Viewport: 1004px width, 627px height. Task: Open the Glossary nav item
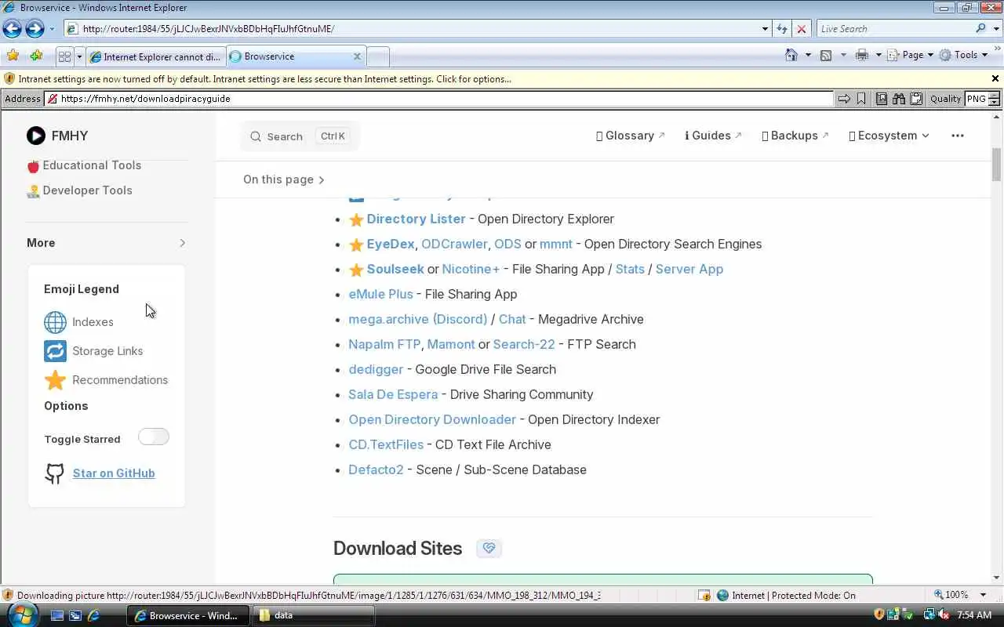(630, 136)
